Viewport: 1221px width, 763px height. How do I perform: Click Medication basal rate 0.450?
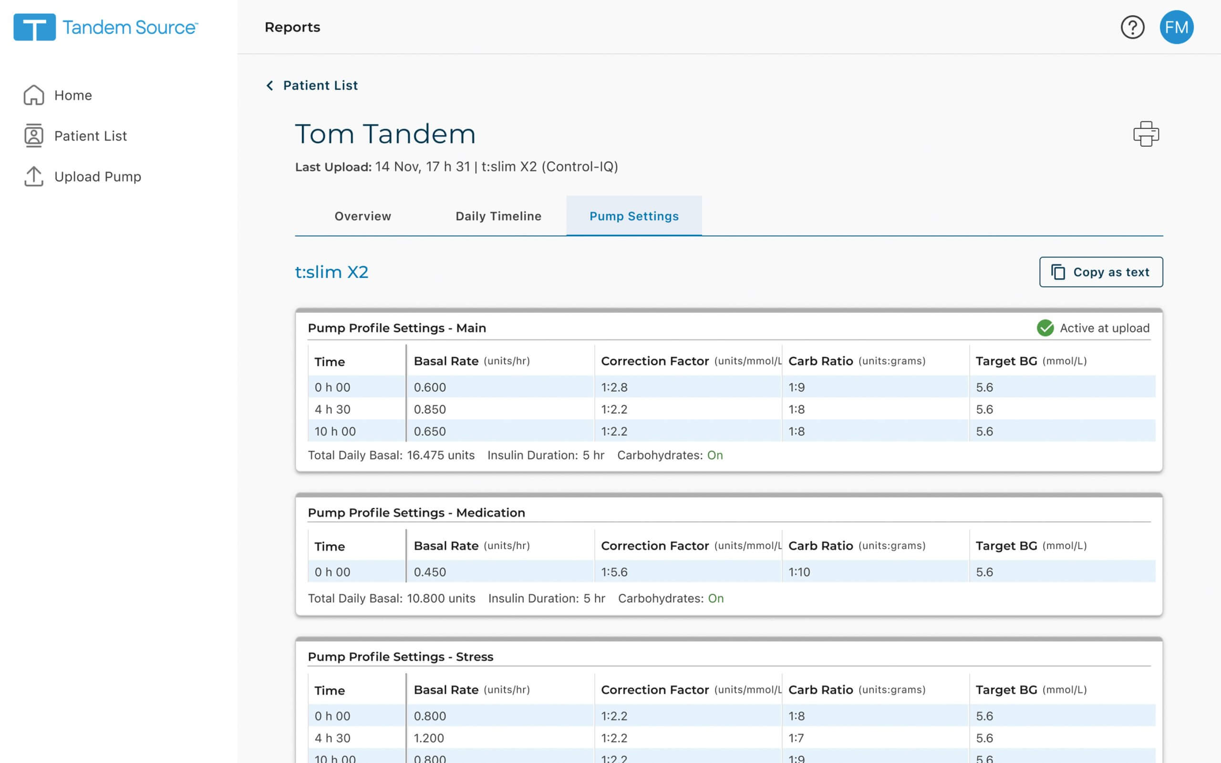tap(430, 572)
